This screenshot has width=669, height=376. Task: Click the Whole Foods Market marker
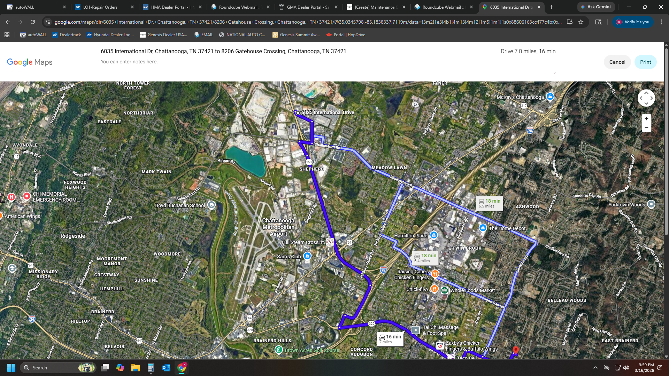click(445, 290)
